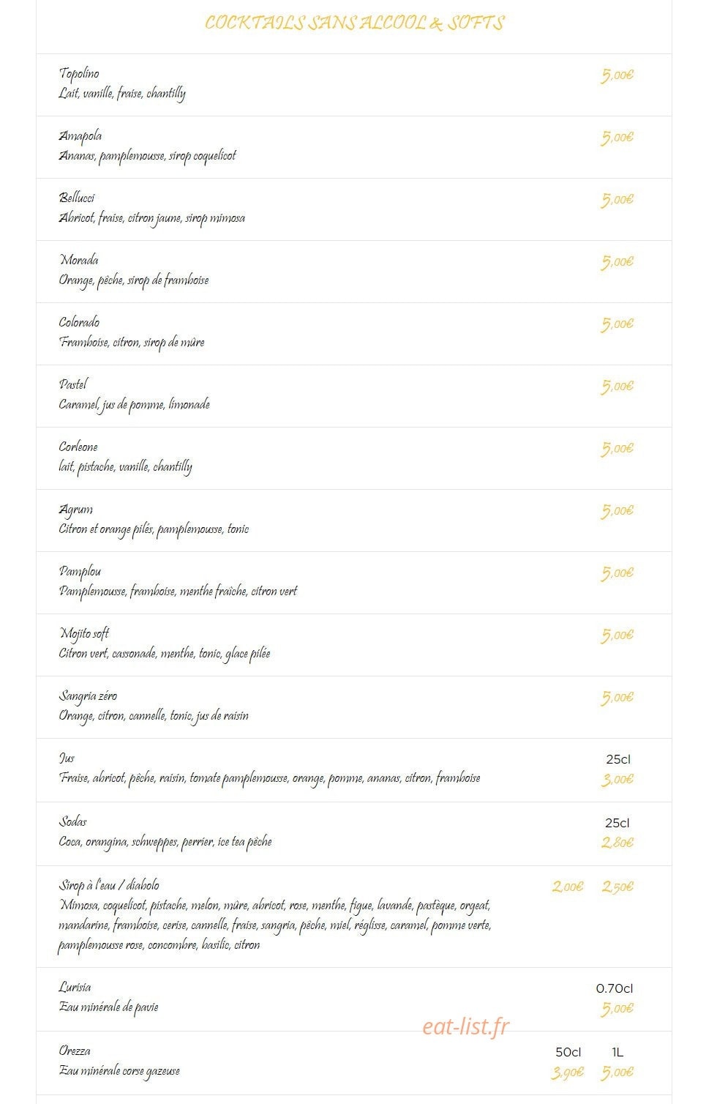Click the Sodas 2,80€ price
706x1104 pixels.
(617, 843)
